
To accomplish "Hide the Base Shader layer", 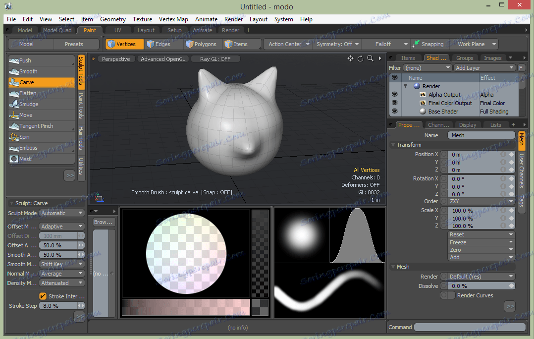I will (394, 112).
